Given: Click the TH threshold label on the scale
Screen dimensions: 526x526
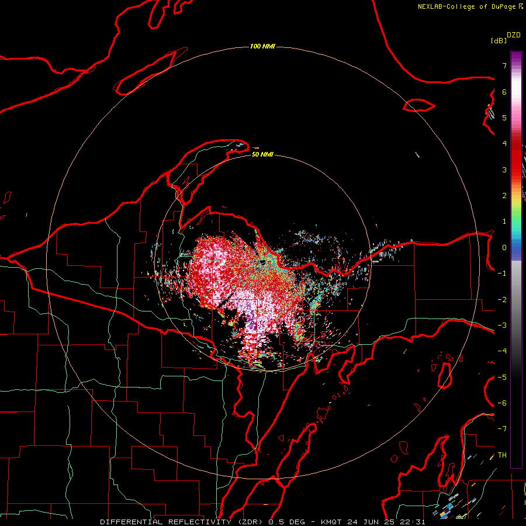Looking at the screenshot, I should (x=502, y=455).
